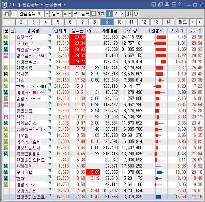This screenshot has height=202, width=205.
Task: Open the help question mark icon
Action: pyautogui.click(x=180, y=4)
